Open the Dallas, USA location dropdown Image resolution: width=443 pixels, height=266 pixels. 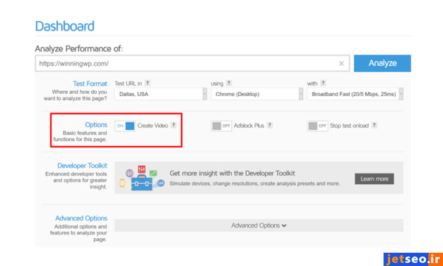[x=160, y=94]
